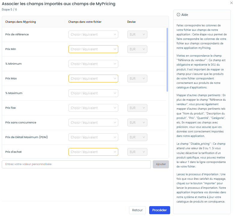Open the Prix d'achat equivalent dropdown
This screenshot has width=235, height=216.
(93, 152)
